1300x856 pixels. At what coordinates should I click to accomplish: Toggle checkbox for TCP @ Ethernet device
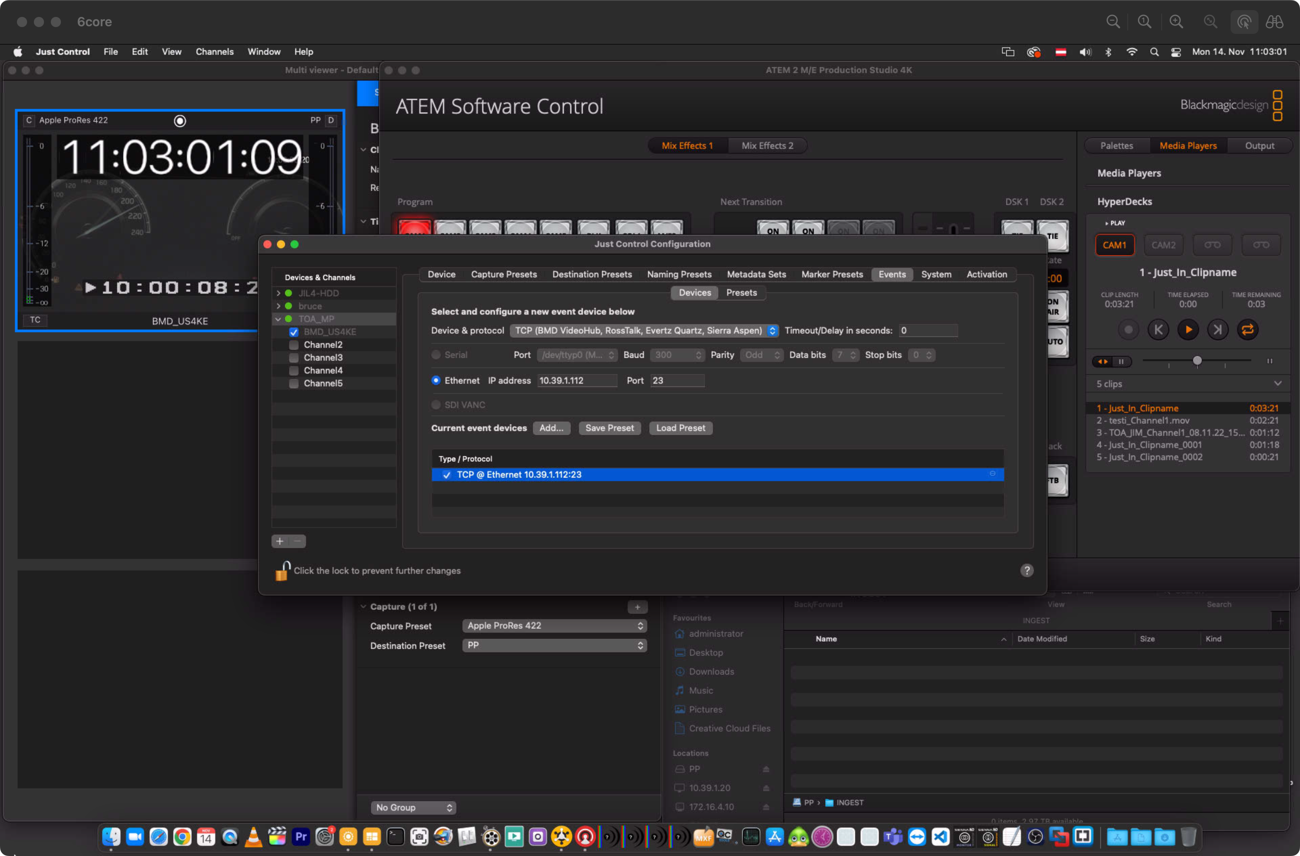tap(447, 475)
